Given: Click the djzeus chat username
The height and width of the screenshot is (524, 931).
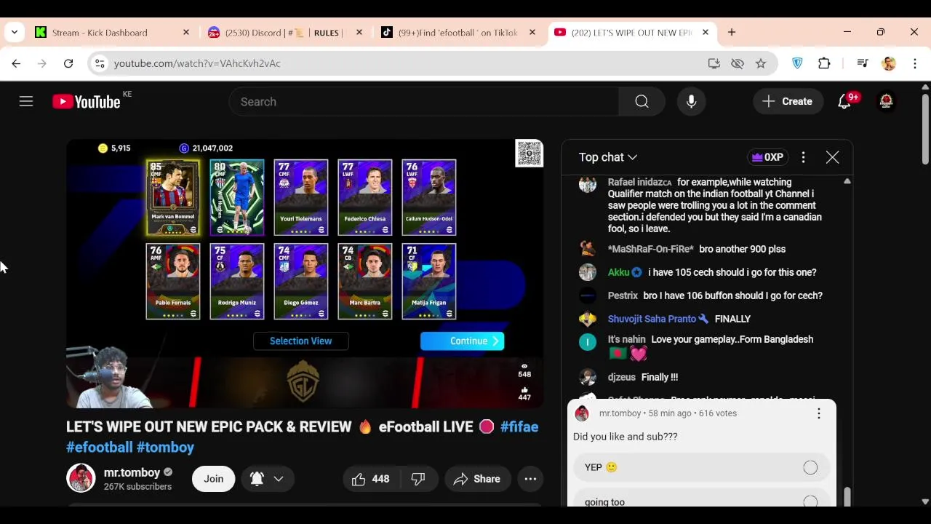Looking at the screenshot, I should click(622, 377).
